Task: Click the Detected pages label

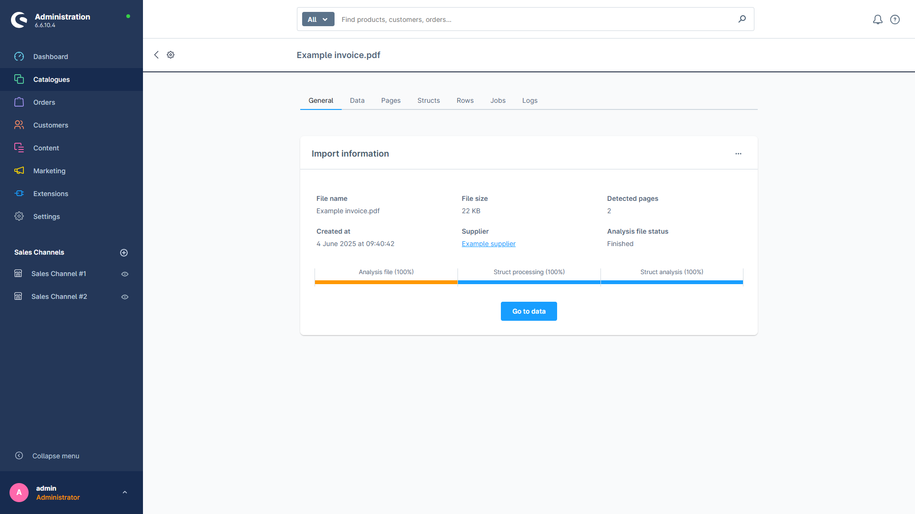Action: pos(632,198)
